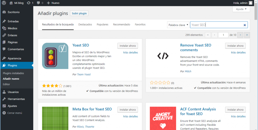Click the '299 elementos' results count
Viewport: 258px width, 130px height.
tap(194, 35)
